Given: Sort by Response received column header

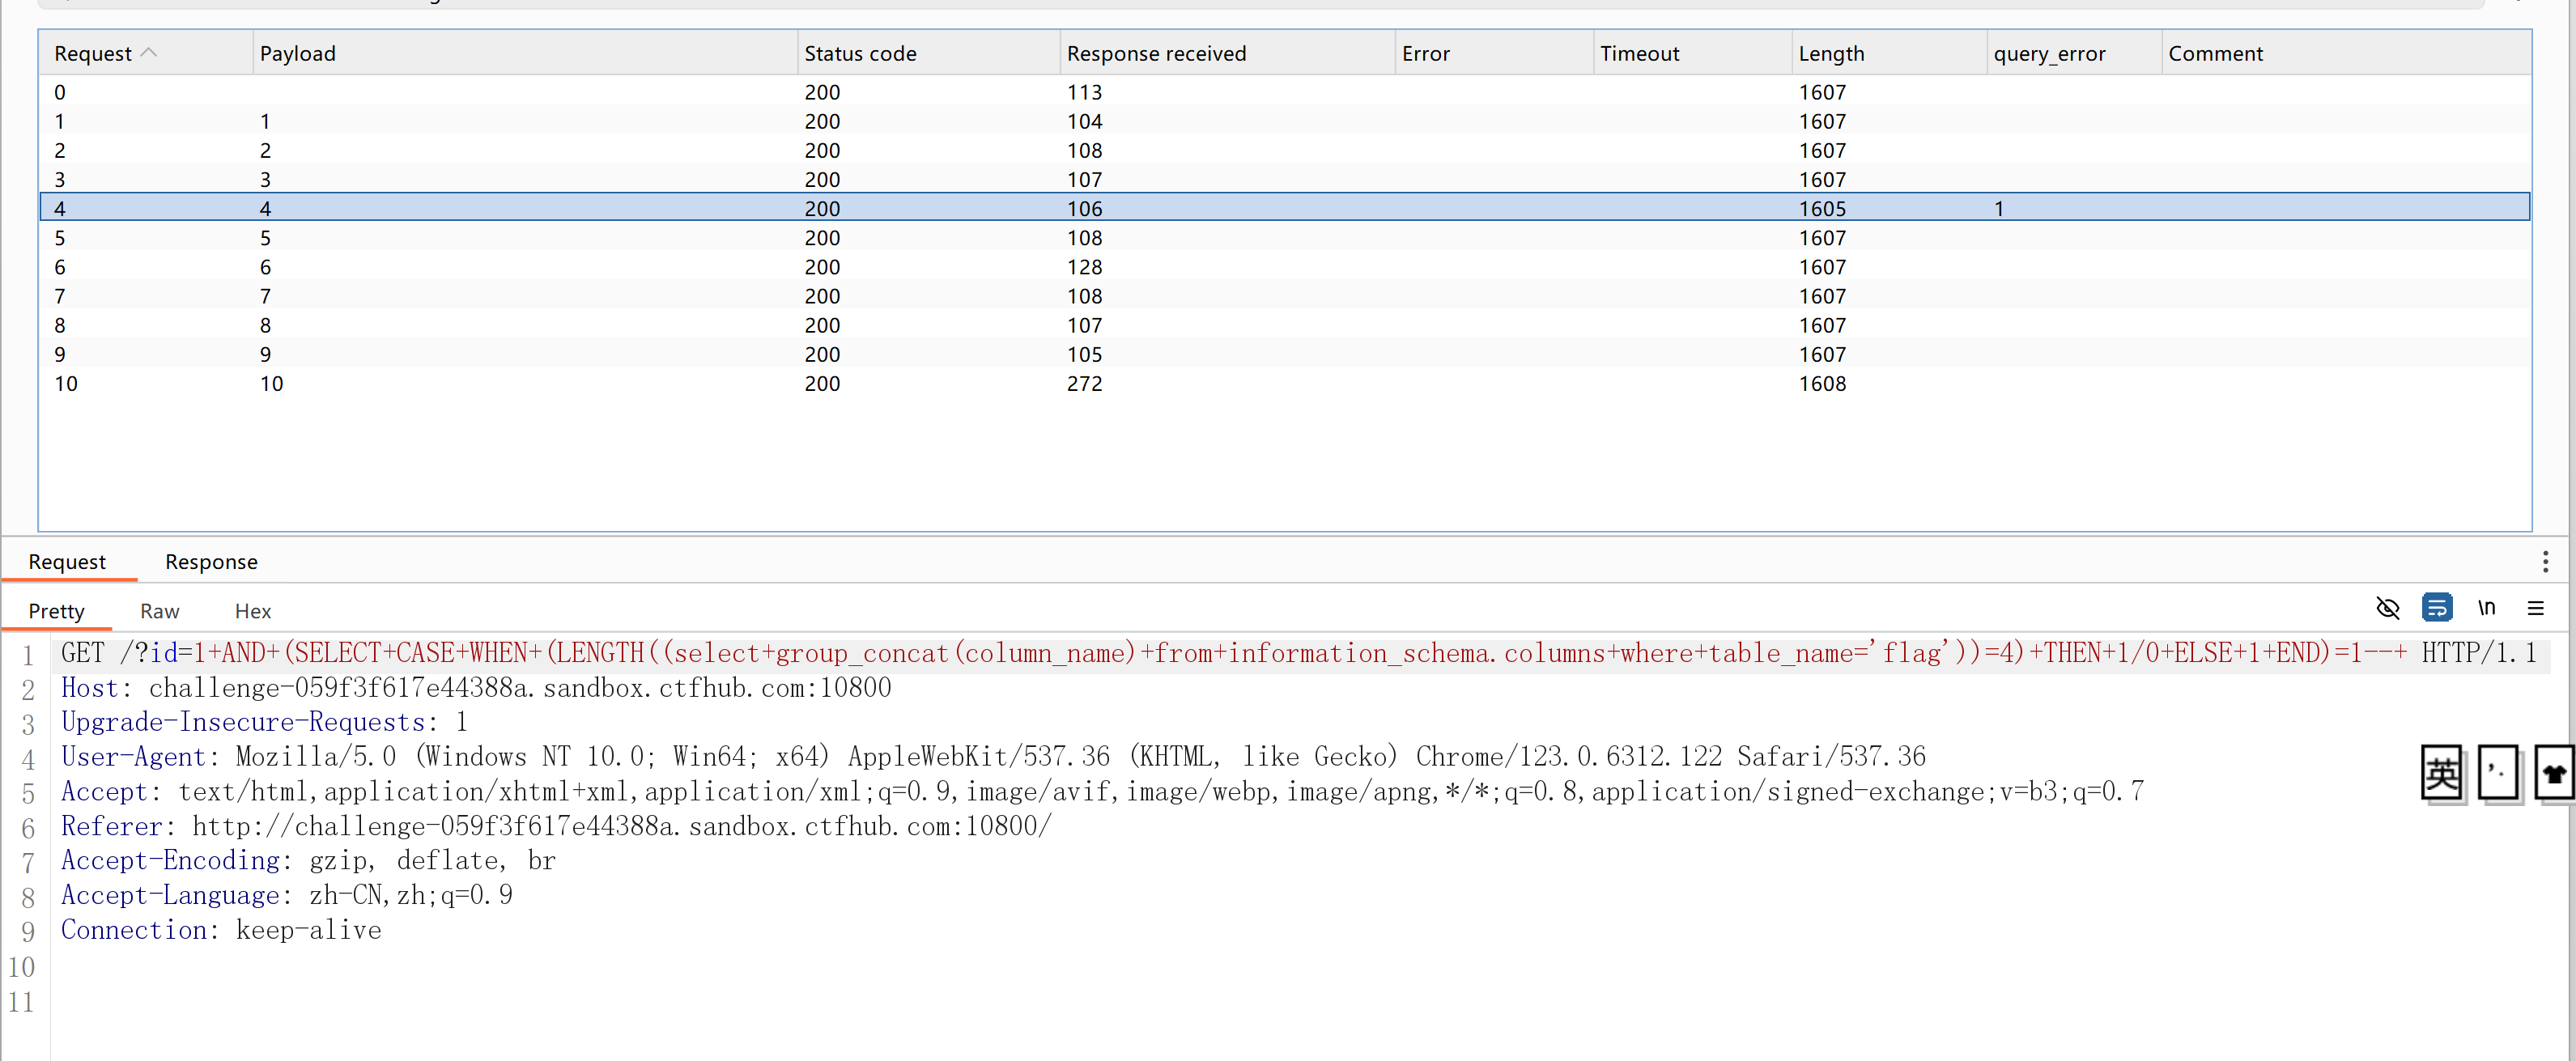Looking at the screenshot, I should point(1227,53).
